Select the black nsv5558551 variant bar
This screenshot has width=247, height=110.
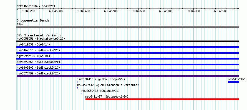128,41
